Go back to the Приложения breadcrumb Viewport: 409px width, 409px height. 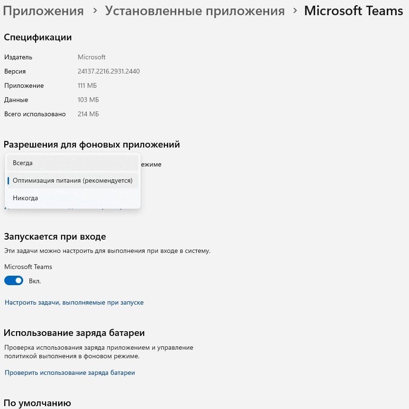pyautogui.click(x=43, y=11)
